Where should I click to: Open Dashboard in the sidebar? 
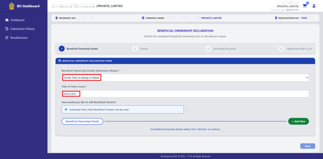click(x=18, y=20)
